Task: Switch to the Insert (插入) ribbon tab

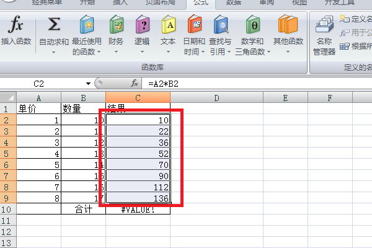Action: coord(120,3)
